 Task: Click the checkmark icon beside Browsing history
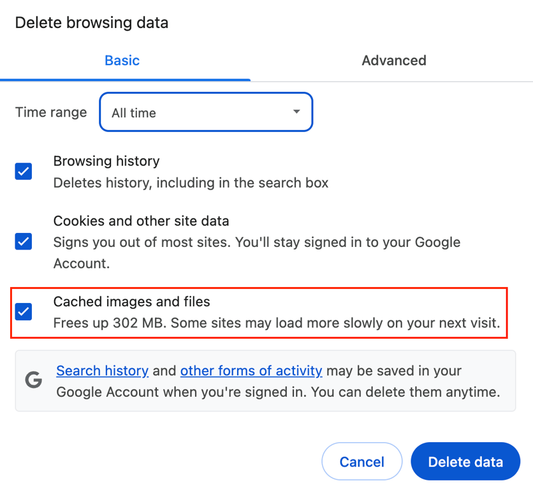23,171
